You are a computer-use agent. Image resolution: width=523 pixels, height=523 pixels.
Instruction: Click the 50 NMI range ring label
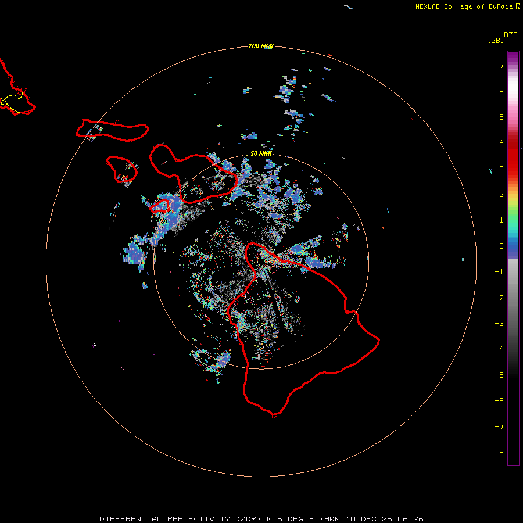tap(261, 153)
